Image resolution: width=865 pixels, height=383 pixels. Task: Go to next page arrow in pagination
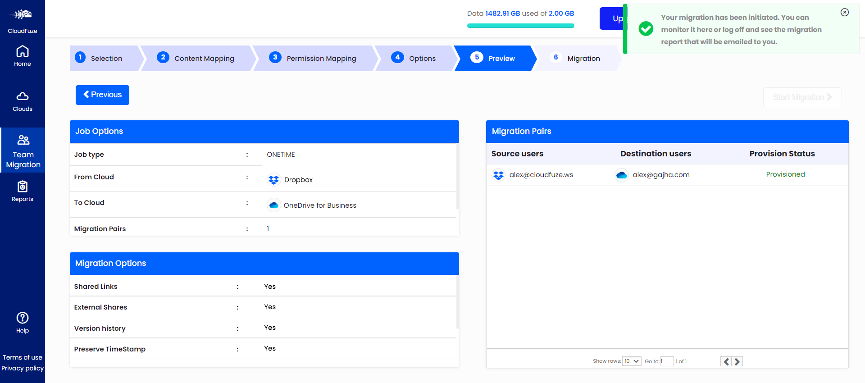click(x=738, y=361)
